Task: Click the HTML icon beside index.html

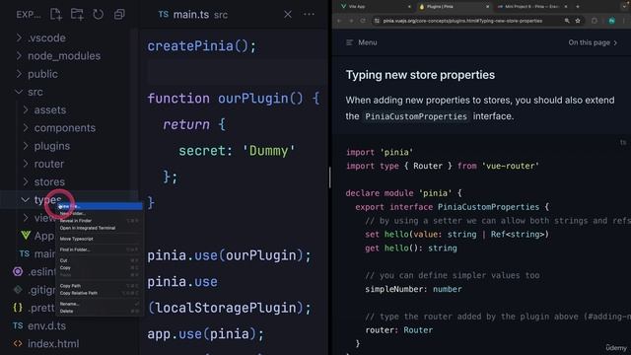Action: pos(18,344)
